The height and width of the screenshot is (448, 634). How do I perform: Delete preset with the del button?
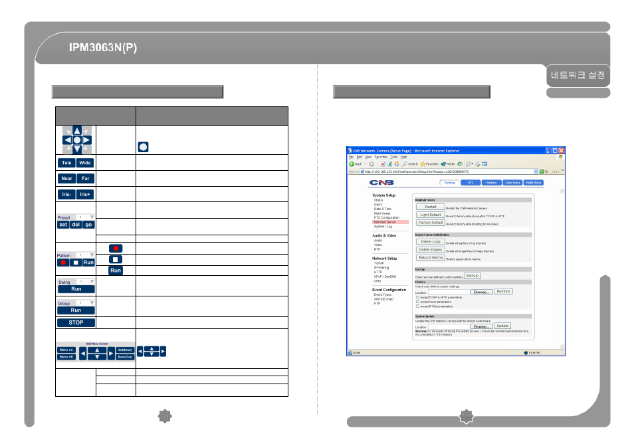click(x=76, y=225)
